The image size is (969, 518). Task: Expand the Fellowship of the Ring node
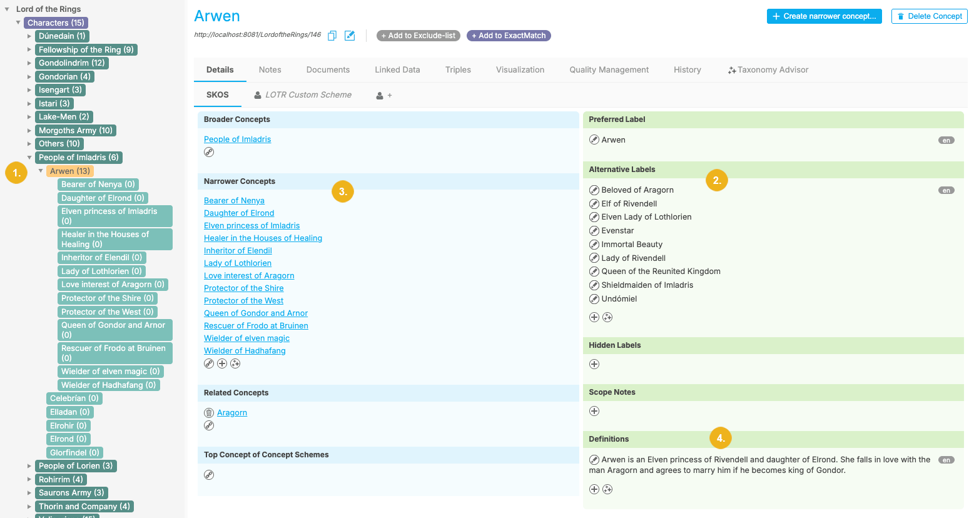pos(29,50)
